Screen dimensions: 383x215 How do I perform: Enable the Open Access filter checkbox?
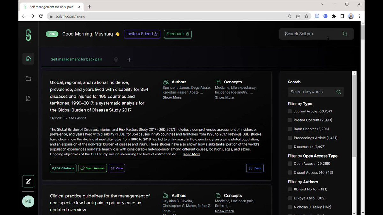pyautogui.click(x=290, y=164)
